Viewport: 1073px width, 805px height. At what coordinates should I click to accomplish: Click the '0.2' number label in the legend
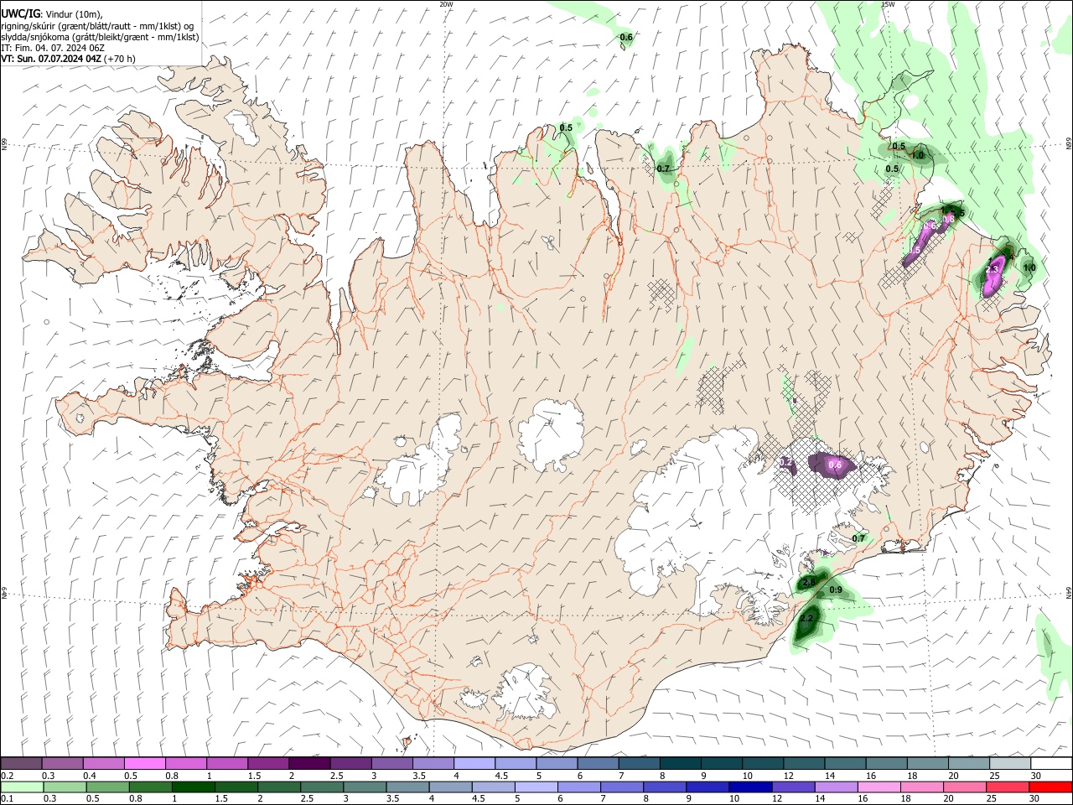coord(7,776)
